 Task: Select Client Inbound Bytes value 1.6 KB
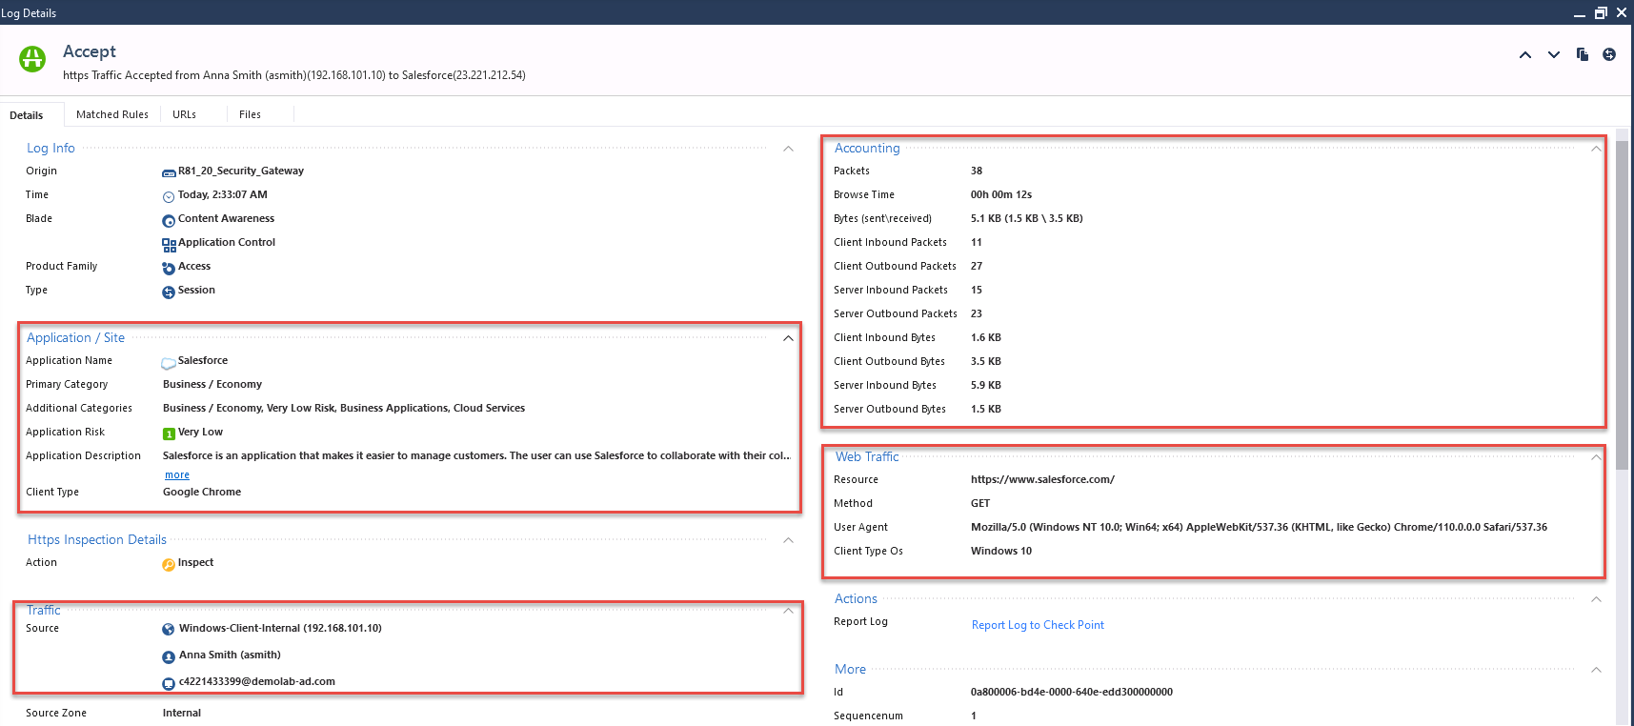986,337
